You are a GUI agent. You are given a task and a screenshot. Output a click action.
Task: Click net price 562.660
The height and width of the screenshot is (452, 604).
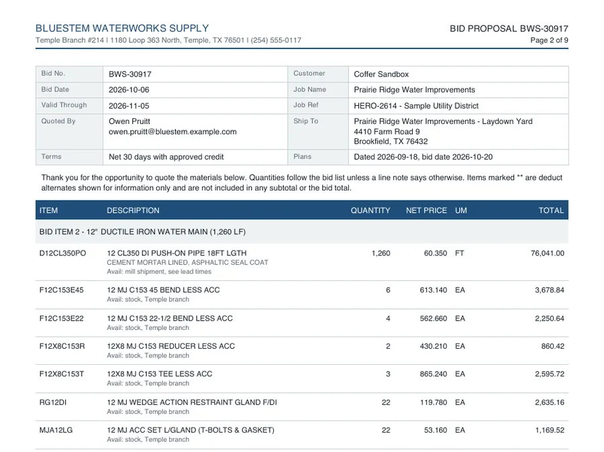click(434, 319)
